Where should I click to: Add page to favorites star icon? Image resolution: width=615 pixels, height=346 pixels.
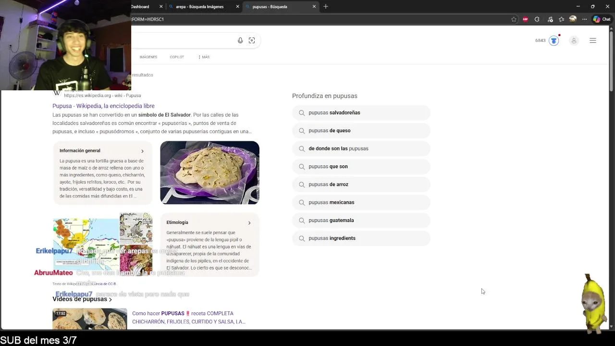coord(514,19)
